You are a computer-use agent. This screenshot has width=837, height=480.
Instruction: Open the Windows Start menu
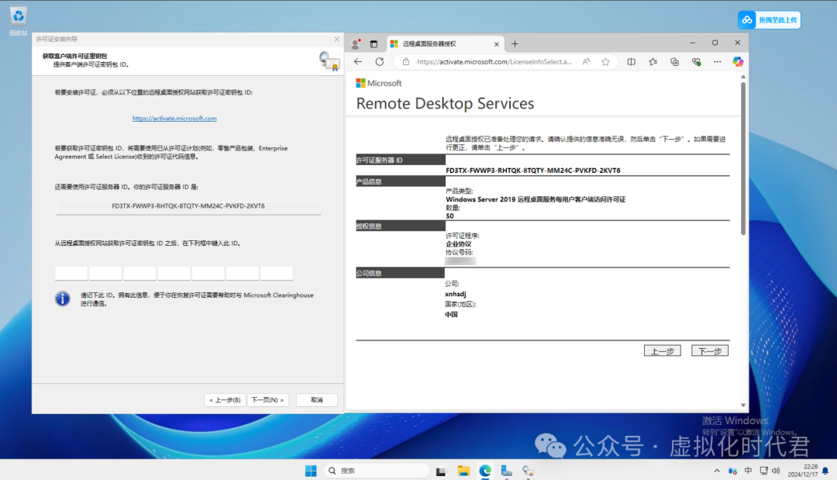311,471
